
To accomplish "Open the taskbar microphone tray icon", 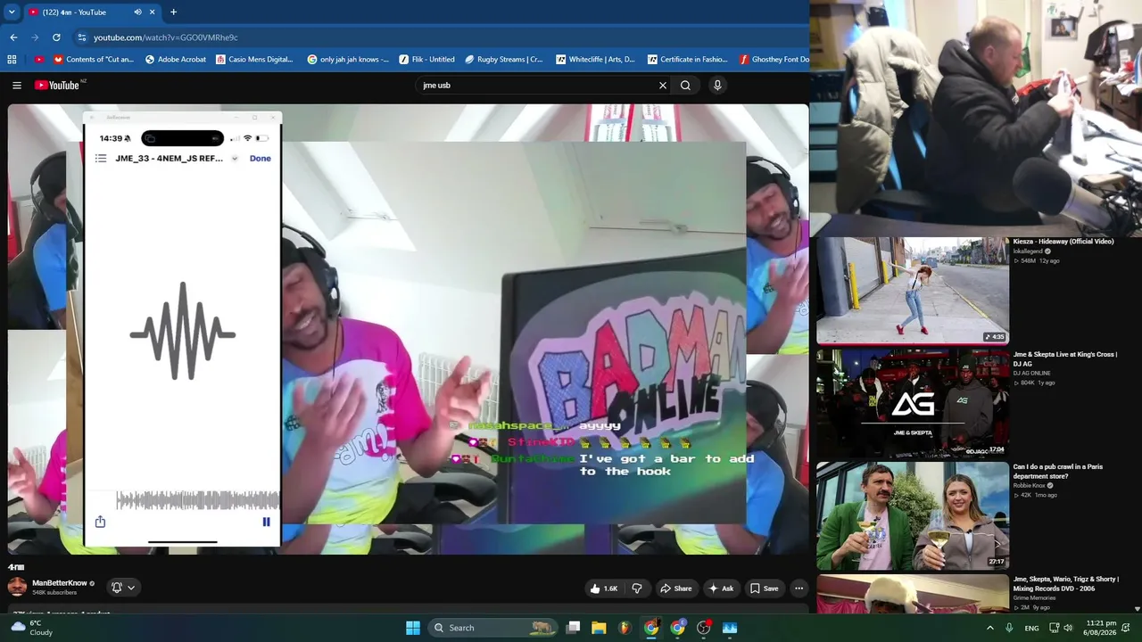I will point(1009,628).
